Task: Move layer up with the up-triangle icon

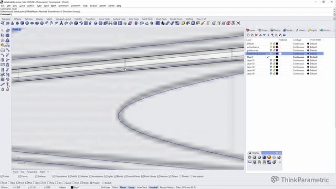Action: coord(260,35)
